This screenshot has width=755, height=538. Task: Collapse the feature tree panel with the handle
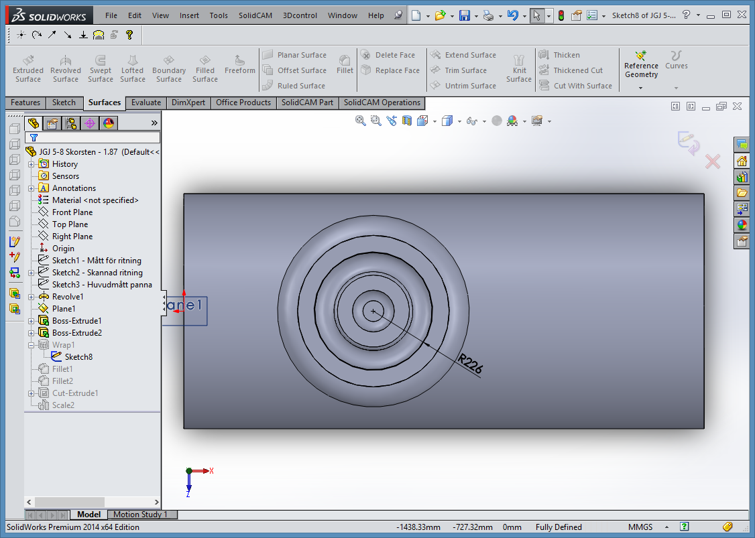(x=164, y=303)
